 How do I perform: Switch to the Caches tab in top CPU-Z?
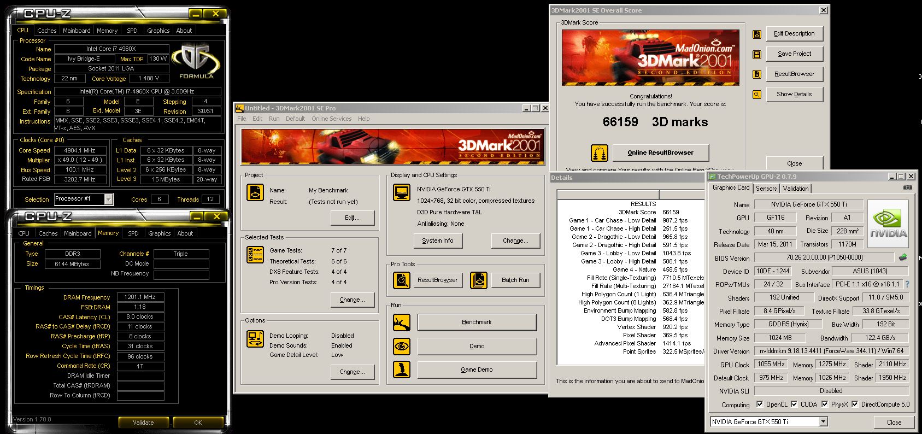point(47,31)
